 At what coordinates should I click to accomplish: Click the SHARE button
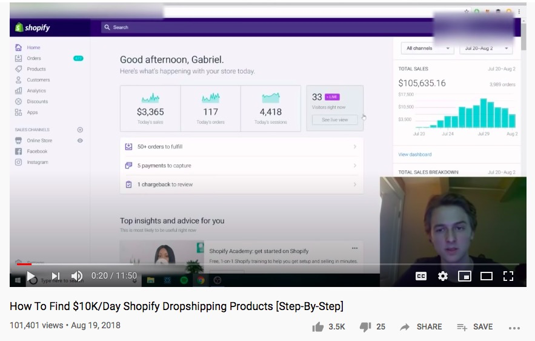click(421, 327)
